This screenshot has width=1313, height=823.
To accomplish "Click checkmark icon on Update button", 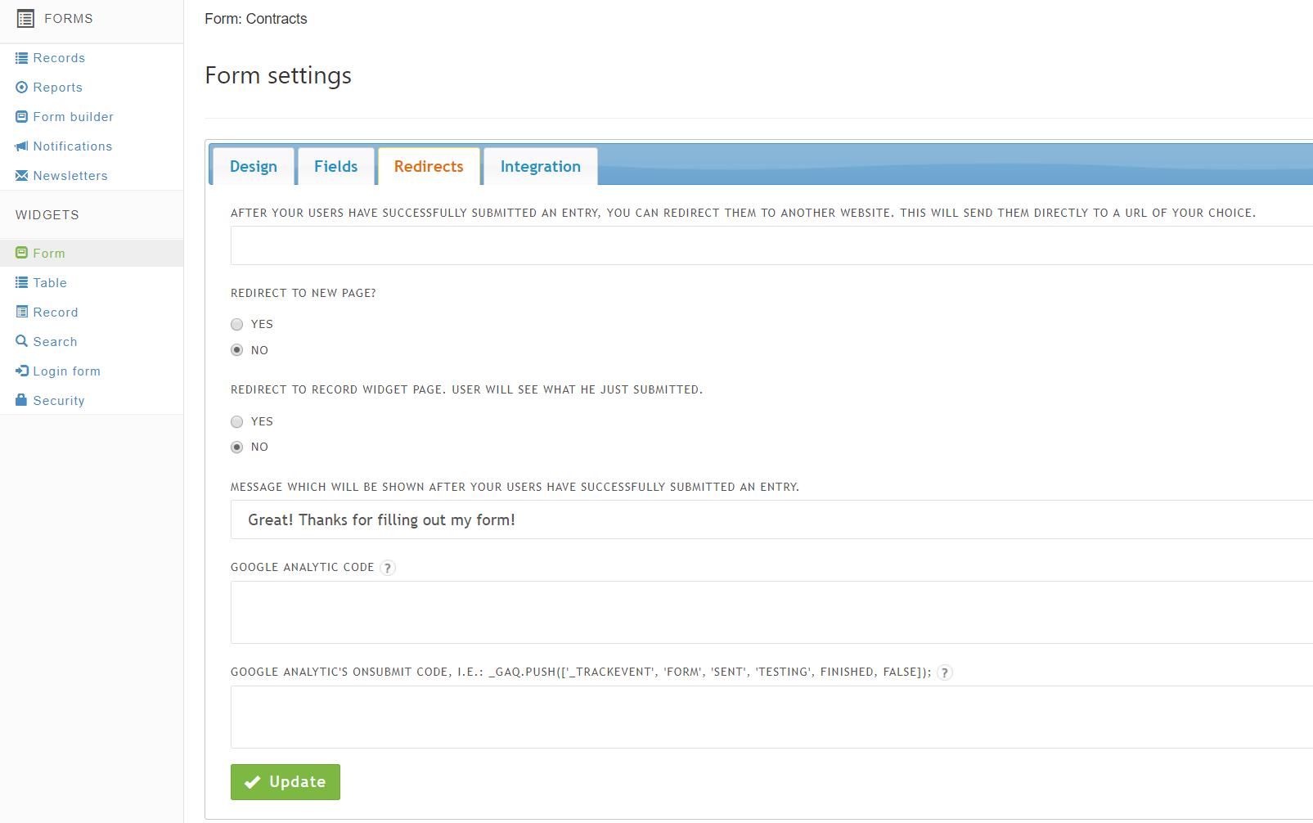I will tap(252, 782).
